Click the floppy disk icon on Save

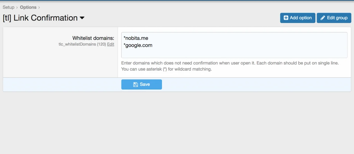click(x=136, y=85)
